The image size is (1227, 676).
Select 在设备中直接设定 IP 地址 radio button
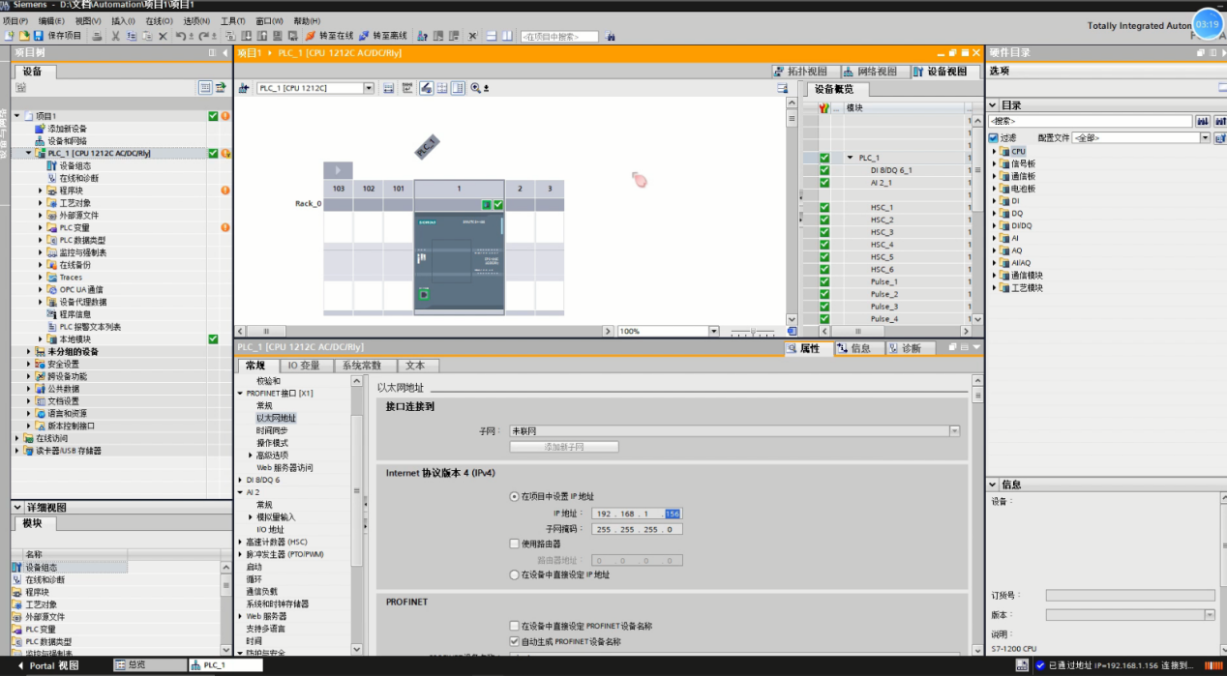click(x=515, y=574)
